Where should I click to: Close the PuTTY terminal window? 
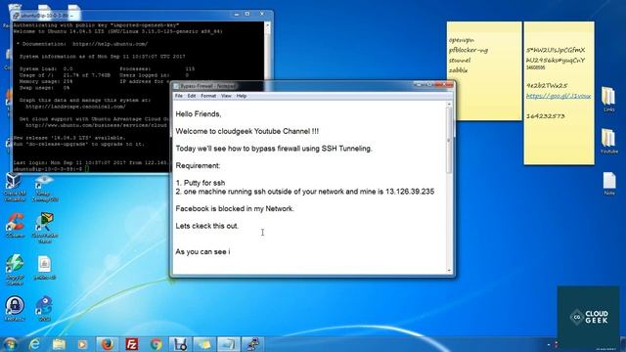coord(262,14)
